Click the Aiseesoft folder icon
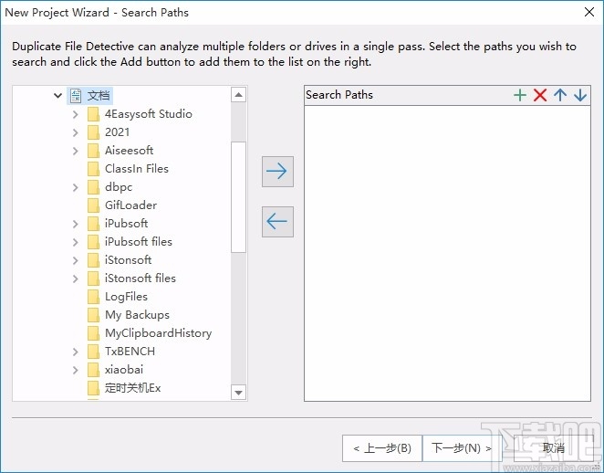The height and width of the screenshot is (473, 604). click(93, 151)
